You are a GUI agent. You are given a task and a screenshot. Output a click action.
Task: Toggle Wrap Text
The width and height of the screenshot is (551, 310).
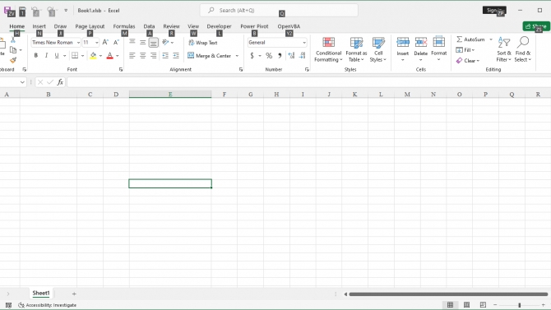click(x=203, y=43)
